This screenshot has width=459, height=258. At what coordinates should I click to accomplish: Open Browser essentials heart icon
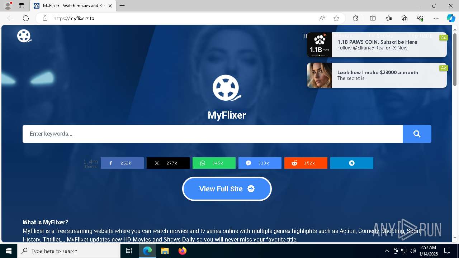coord(420,18)
